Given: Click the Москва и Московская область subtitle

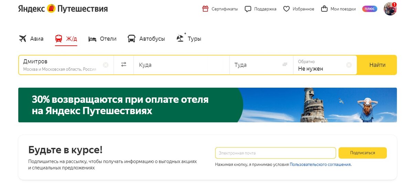Looking at the screenshot, I should pos(60,69).
